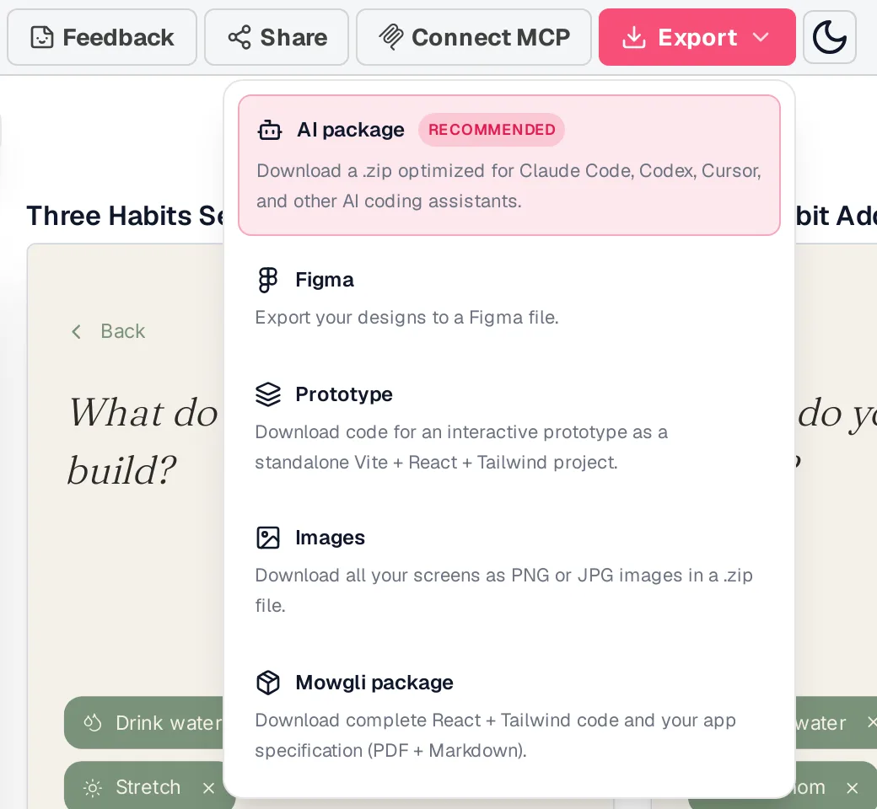Image resolution: width=877 pixels, height=809 pixels.
Task: Select Mowgli package export option
Action: pyautogui.click(x=509, y=715)
